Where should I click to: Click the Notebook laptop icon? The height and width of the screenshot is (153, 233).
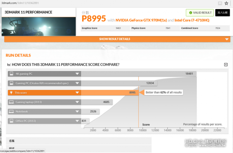tap(11, 112)
